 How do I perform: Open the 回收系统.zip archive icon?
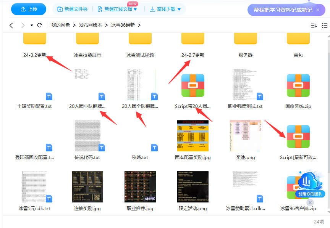point(298,85)
